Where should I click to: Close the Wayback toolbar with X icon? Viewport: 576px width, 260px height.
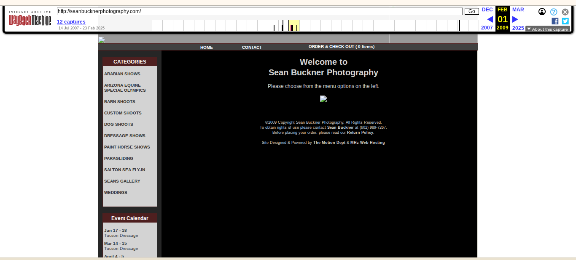click(x=565, y=12)
